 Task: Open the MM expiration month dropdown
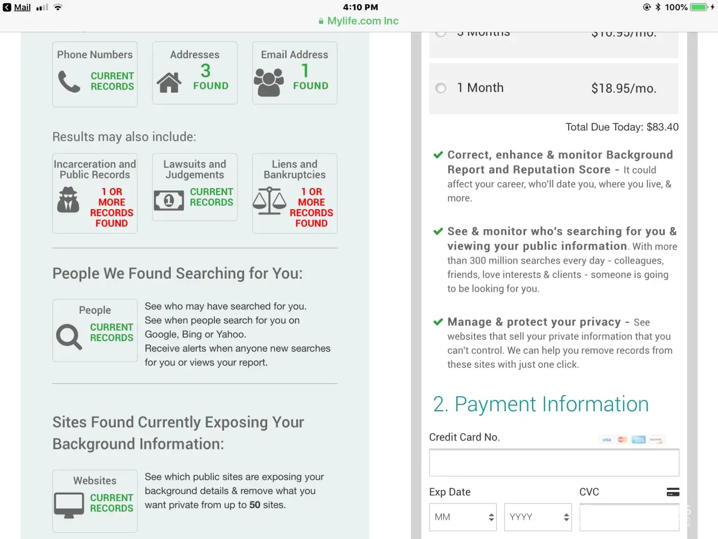(463, 517)
